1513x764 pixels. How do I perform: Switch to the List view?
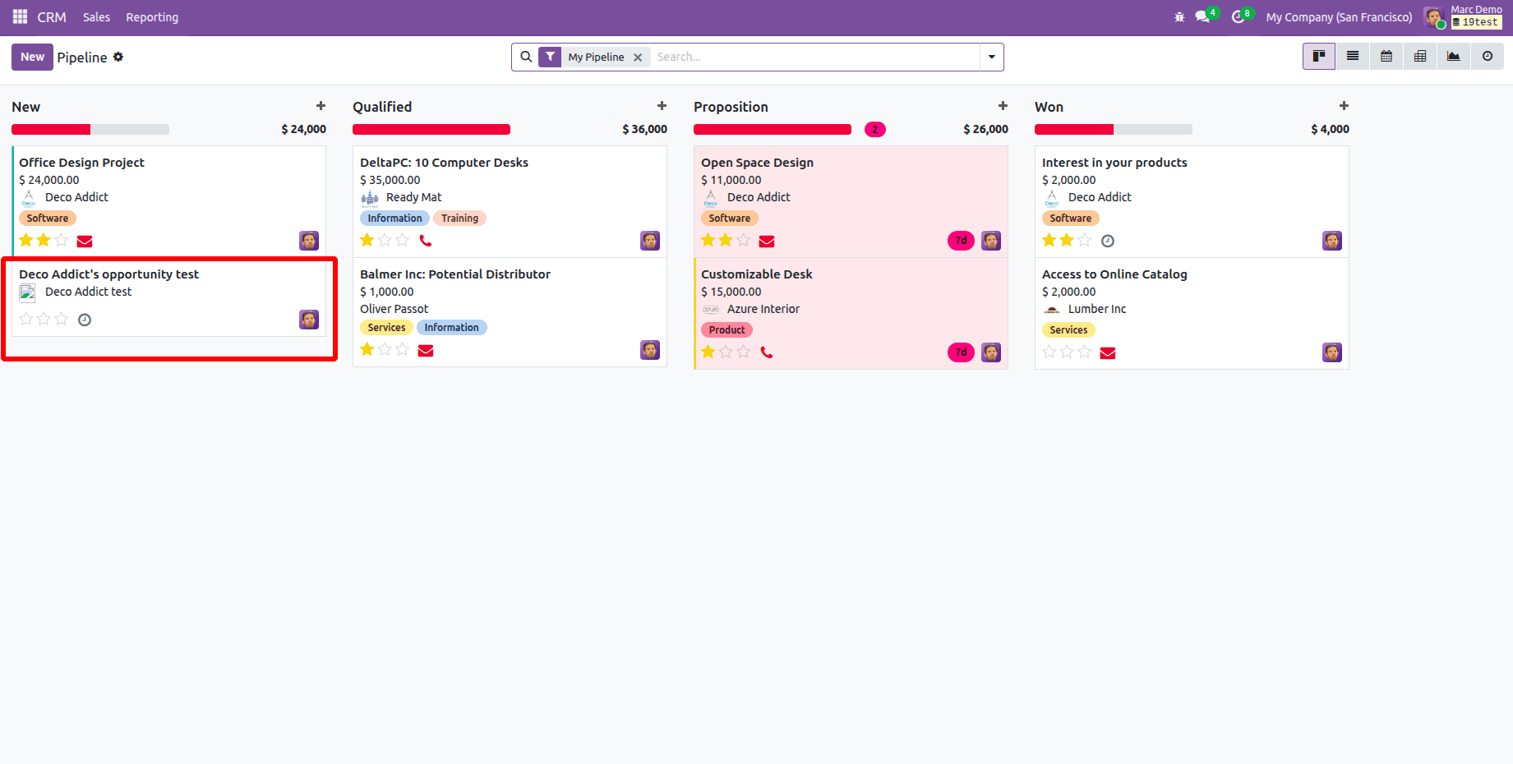coord(1352,56)
